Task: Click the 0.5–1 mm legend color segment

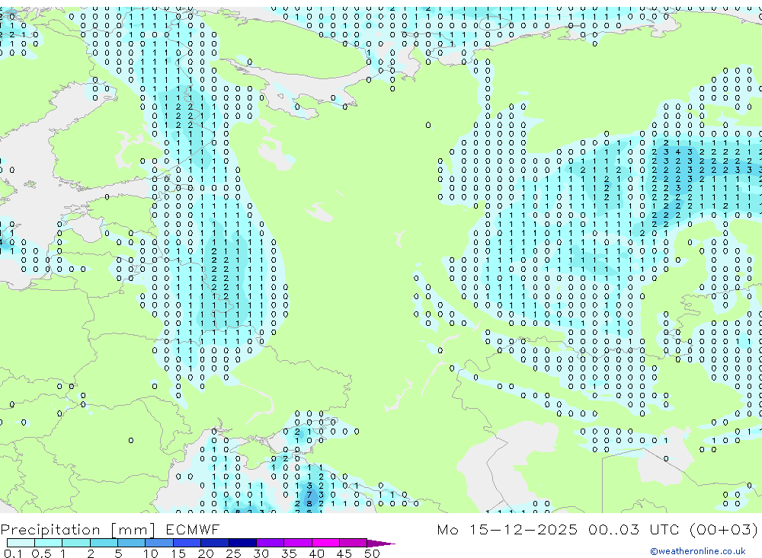Action: coord(49,543)
